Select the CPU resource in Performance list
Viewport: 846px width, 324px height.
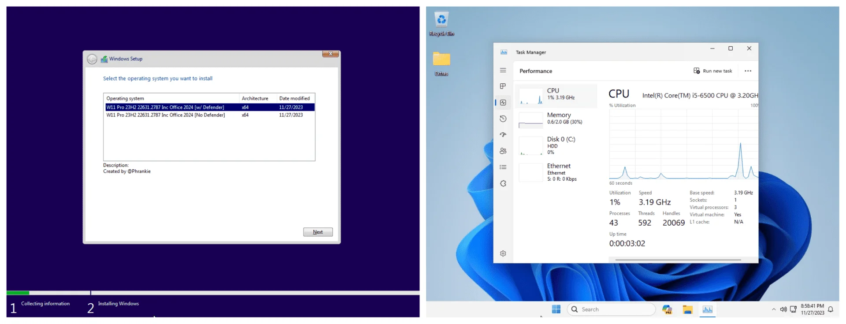(556, 96)
